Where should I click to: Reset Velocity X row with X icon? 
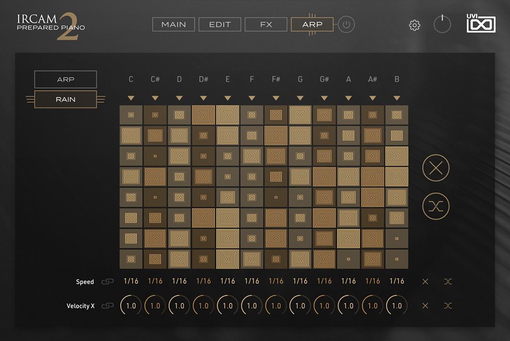tap(425, 306)
